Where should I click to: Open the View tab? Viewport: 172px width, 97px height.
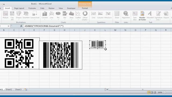point(61,8)
